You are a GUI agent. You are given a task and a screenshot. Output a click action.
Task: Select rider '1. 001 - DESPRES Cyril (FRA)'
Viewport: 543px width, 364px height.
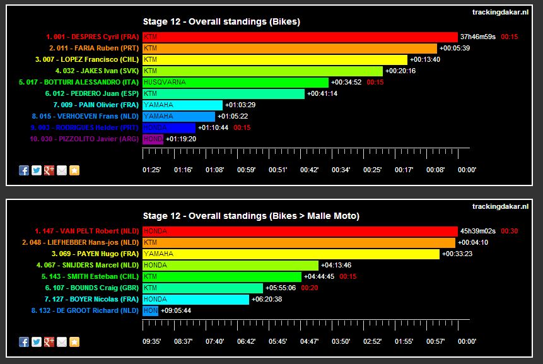93,37
